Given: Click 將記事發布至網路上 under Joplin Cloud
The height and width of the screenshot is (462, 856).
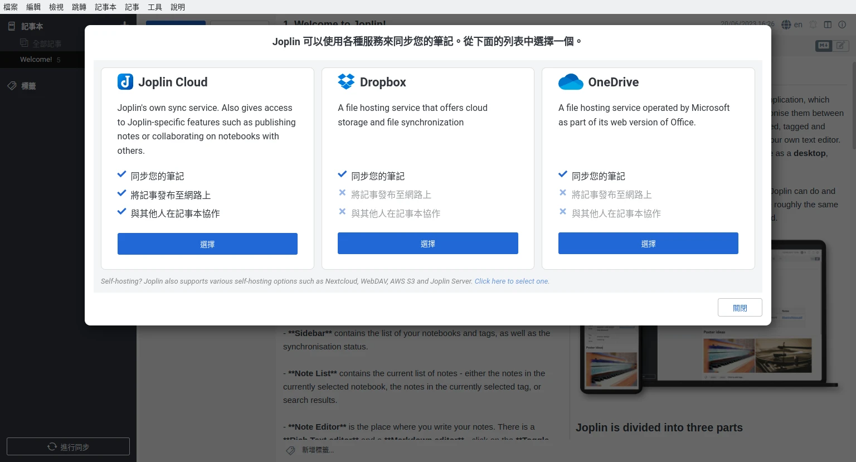Looking at the screenshot, I should (x=171, y=195).
